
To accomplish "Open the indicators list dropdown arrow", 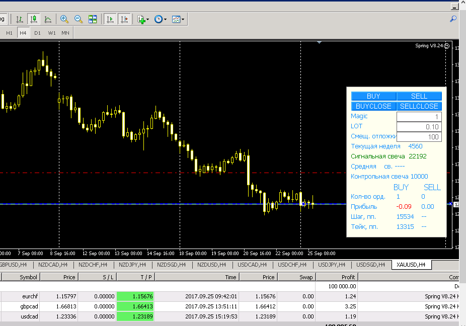I will click(148, 20).
